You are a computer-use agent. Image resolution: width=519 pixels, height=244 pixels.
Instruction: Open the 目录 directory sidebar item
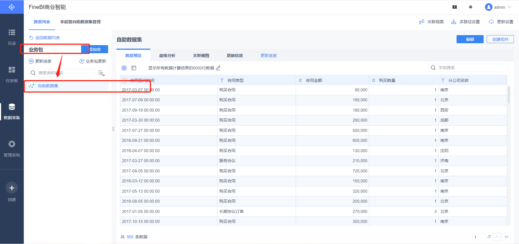12,37
